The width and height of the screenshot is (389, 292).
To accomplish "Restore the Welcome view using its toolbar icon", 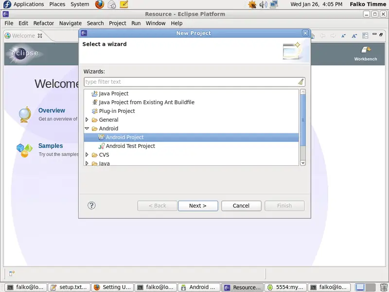I will [381, 34].
